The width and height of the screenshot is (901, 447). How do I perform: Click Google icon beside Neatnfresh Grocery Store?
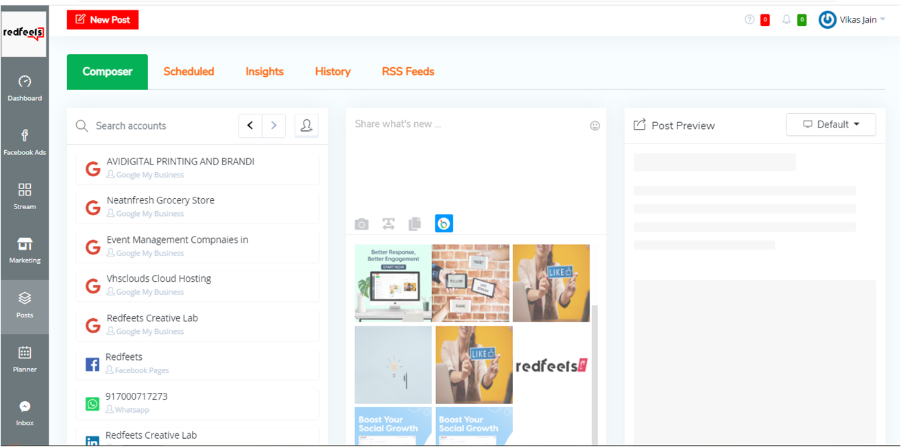(93, 208)
